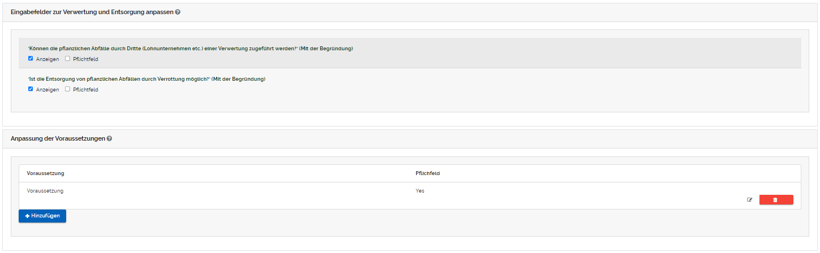Click the edit pencil icon in Voraussetzung row
The width and height of the screenshot is (820, 253).
tap(750, 199)
